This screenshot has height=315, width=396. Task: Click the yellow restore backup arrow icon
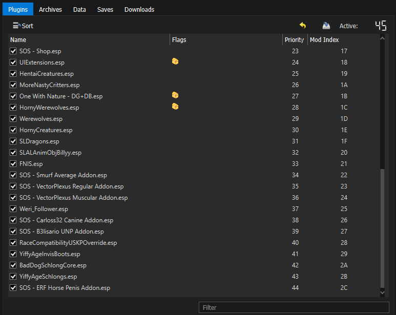pos(303,26)
